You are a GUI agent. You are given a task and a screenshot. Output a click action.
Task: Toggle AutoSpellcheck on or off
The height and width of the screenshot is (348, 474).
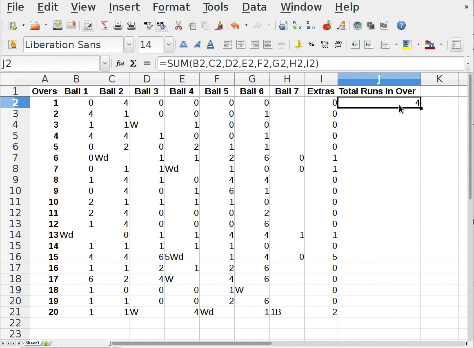coord(162,26)
